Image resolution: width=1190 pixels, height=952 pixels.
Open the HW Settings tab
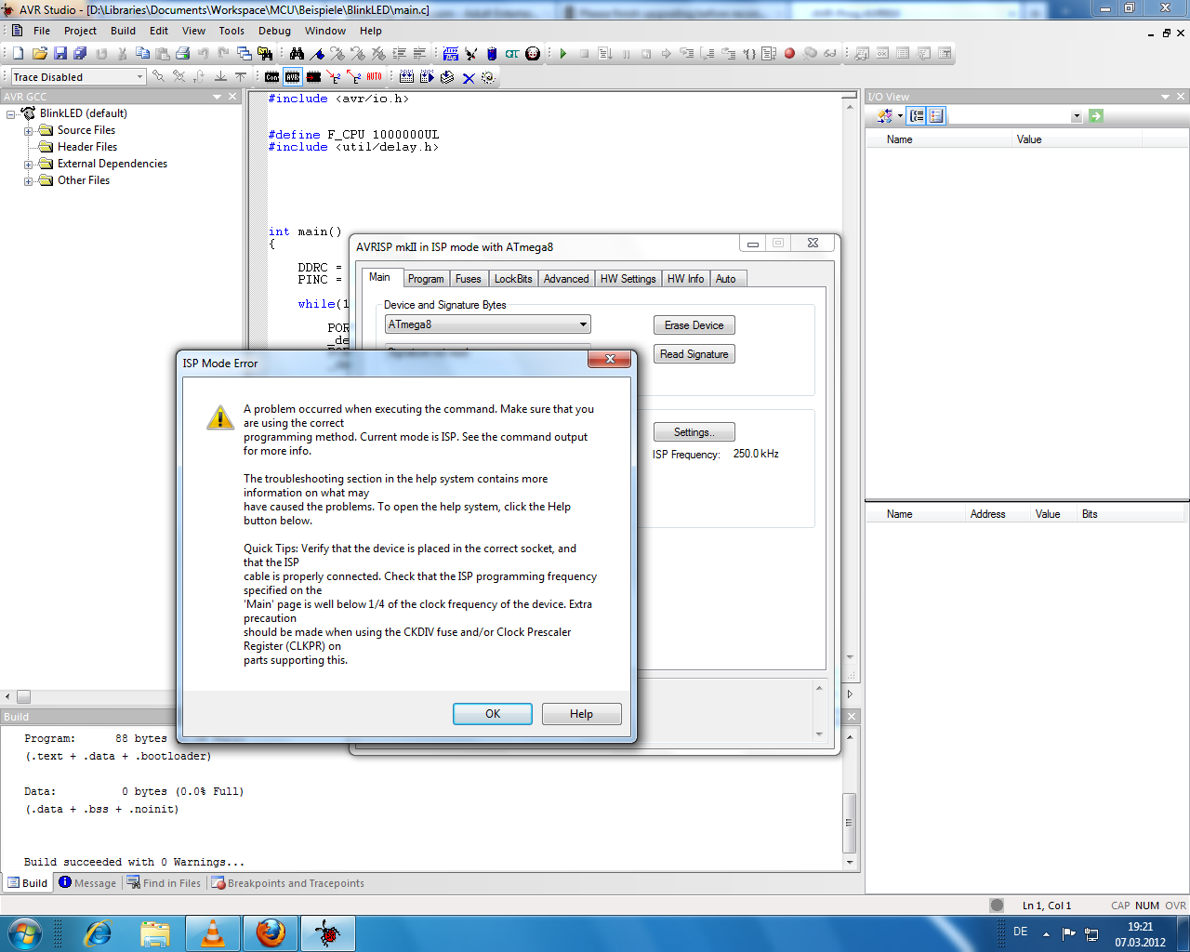click(628, 279)
